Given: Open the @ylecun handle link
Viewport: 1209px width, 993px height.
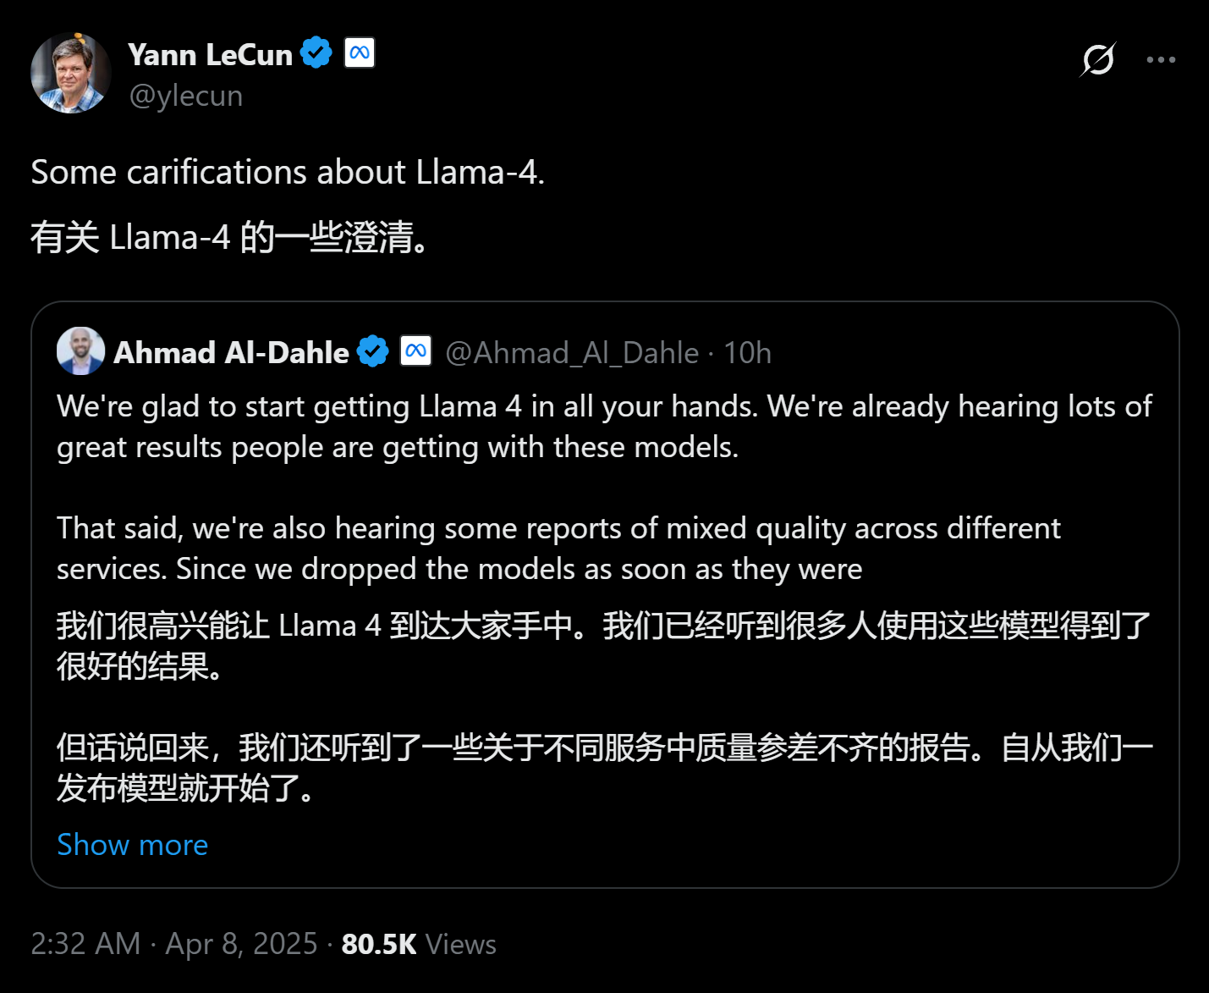Looking at the screenshot, I should coord(186,96).
